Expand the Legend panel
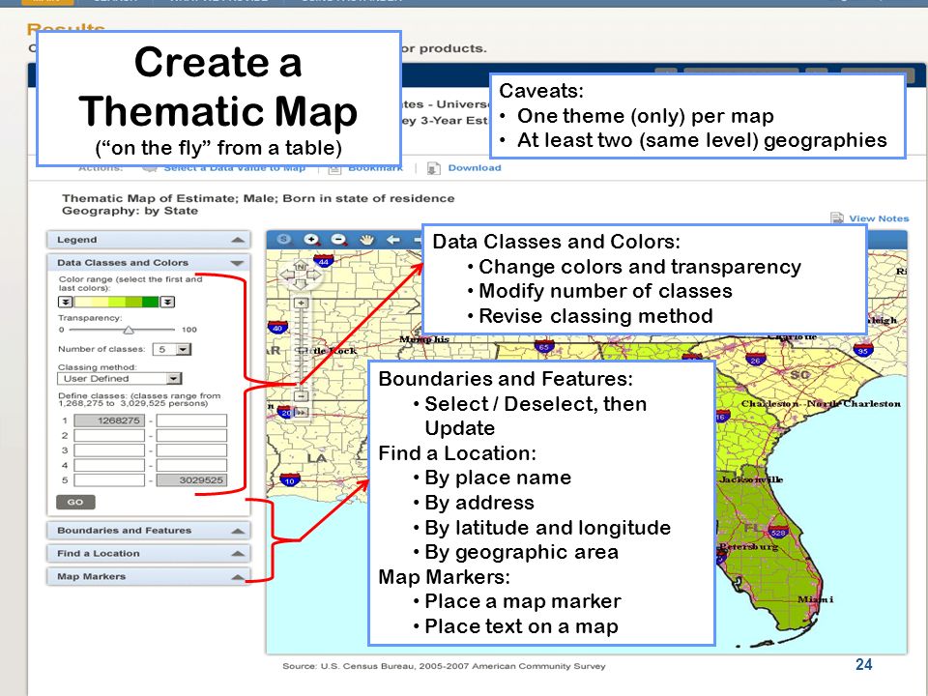 tap(238, 240)
